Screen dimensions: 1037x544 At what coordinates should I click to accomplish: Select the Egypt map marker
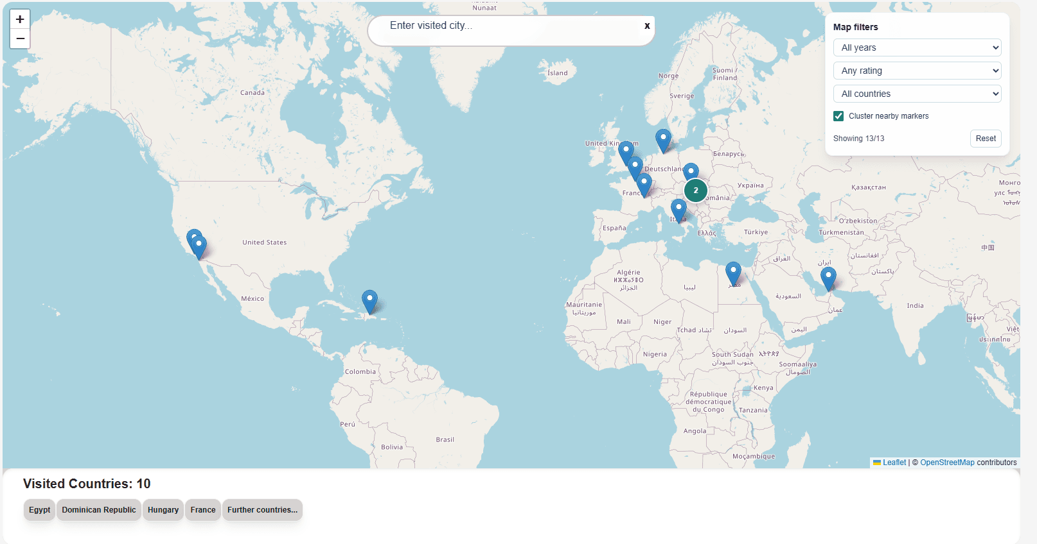tap(733, 274)
